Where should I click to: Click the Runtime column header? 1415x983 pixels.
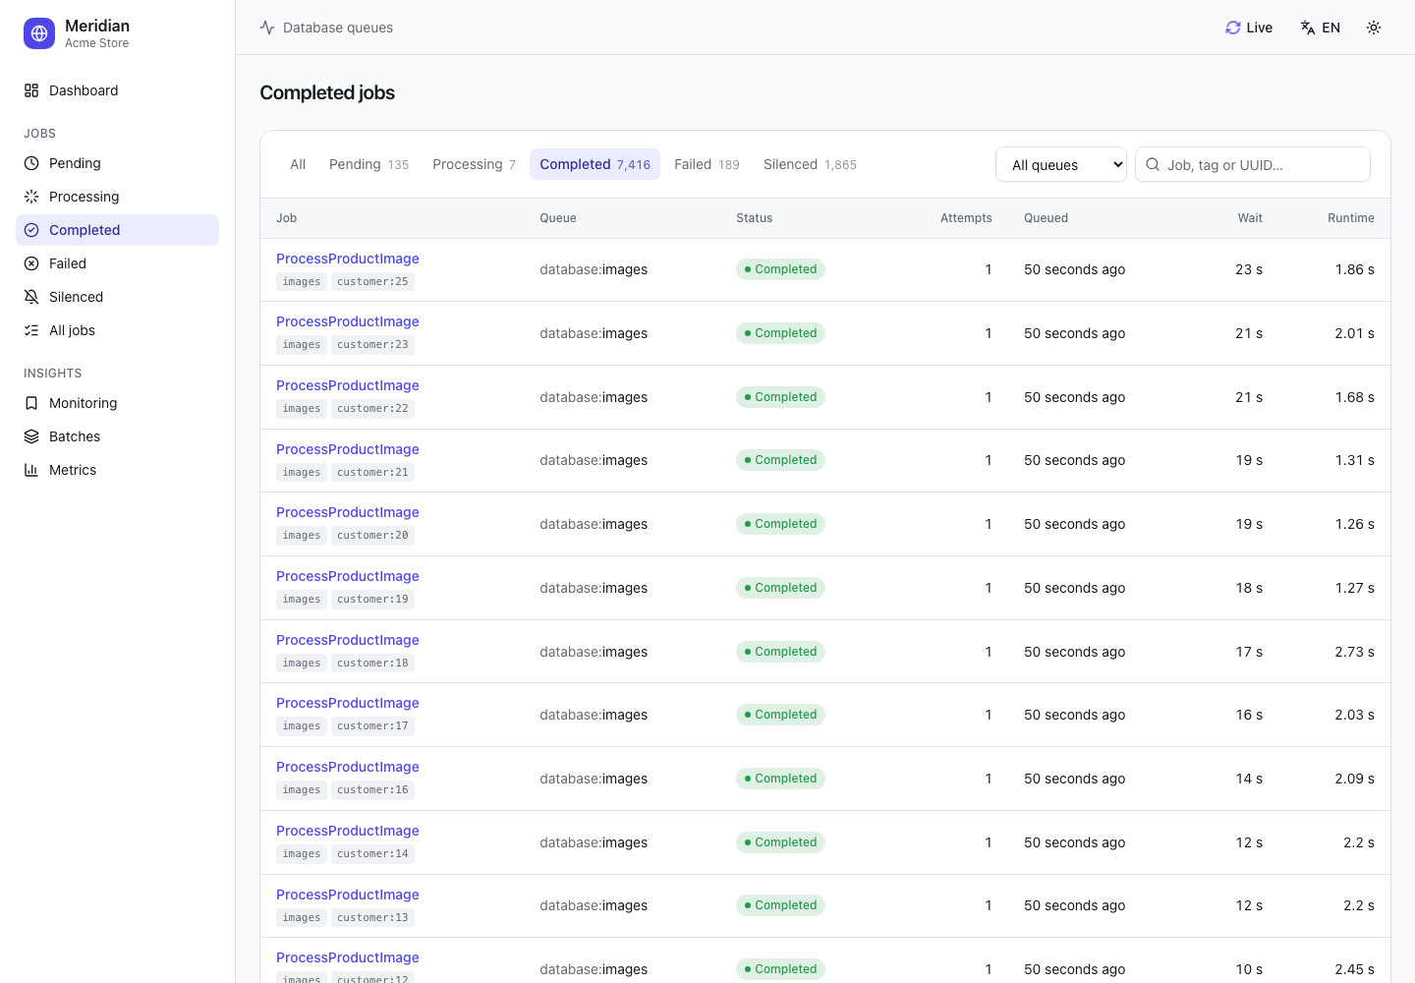(x=1351, y=218)
